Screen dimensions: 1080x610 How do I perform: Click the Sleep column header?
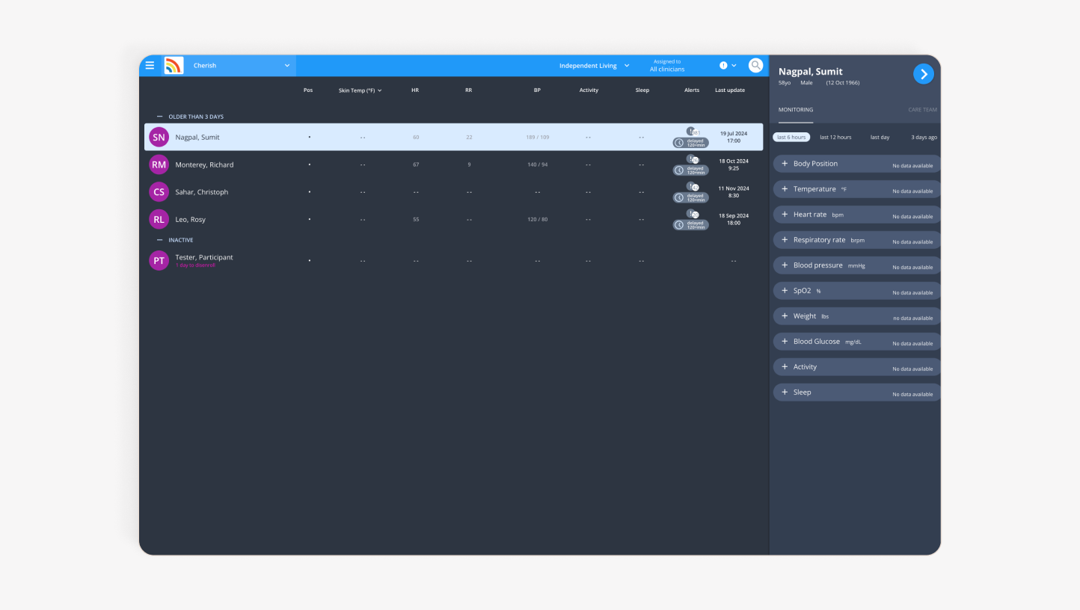[642, 90]
